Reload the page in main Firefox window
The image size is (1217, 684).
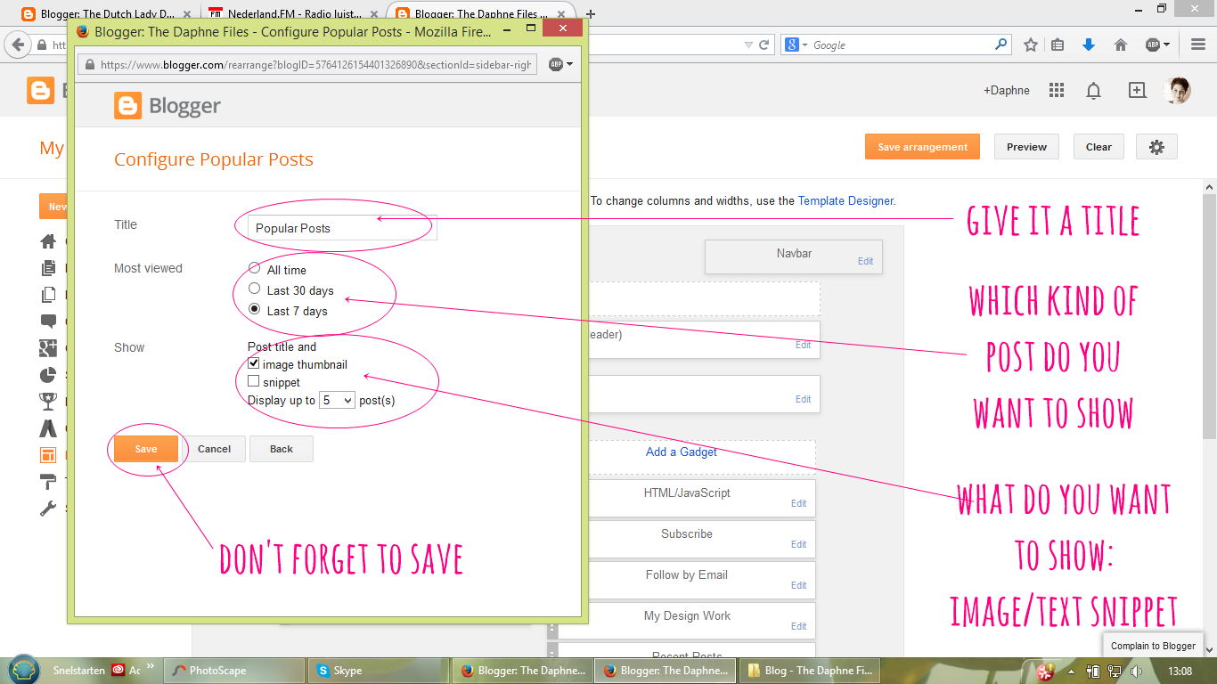[x=764, y=45]
